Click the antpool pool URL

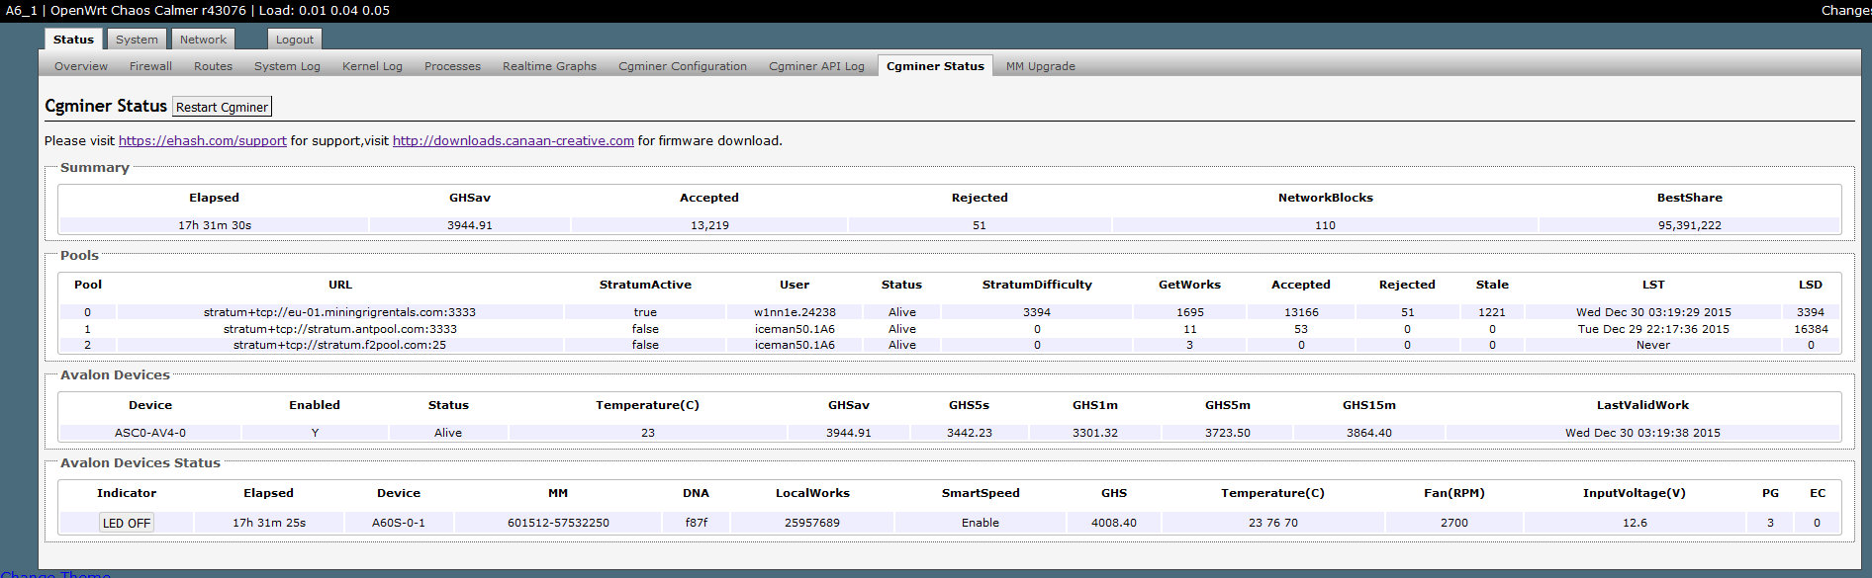(339, 329)
